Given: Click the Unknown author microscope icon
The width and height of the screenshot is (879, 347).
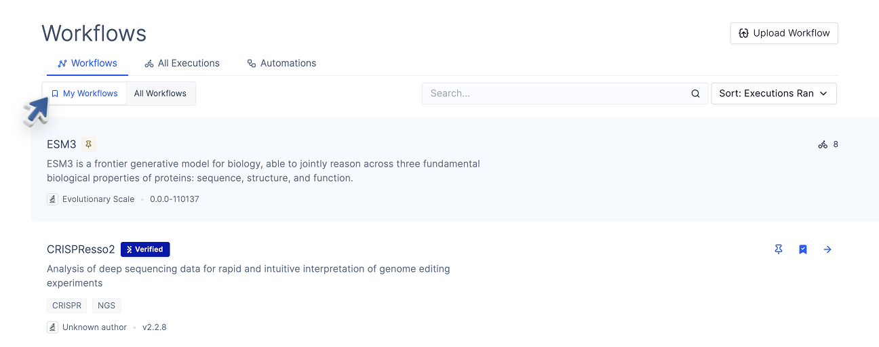Looking at the screenshot, I should click(x=53, y=327).
